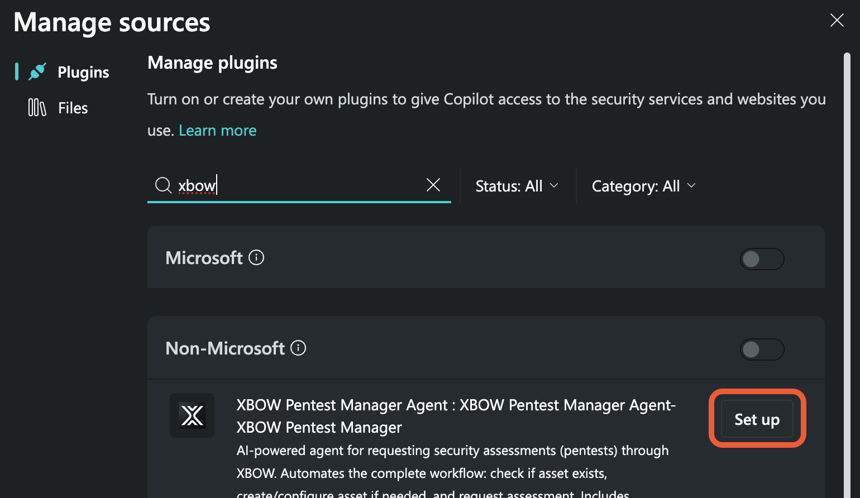Close the Manage sources dialog
Viewport: 860px width, 498px height.
tap(837, 20)
